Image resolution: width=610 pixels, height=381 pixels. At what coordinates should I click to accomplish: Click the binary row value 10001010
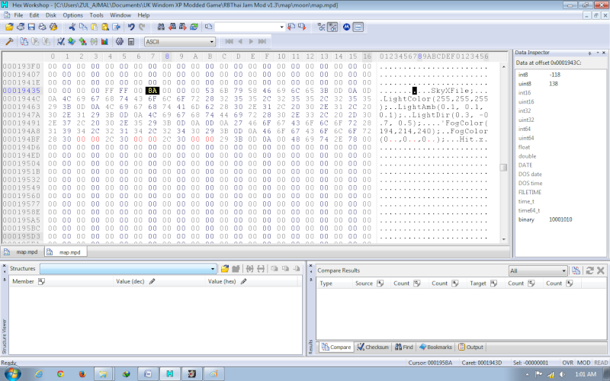point(560,219)
